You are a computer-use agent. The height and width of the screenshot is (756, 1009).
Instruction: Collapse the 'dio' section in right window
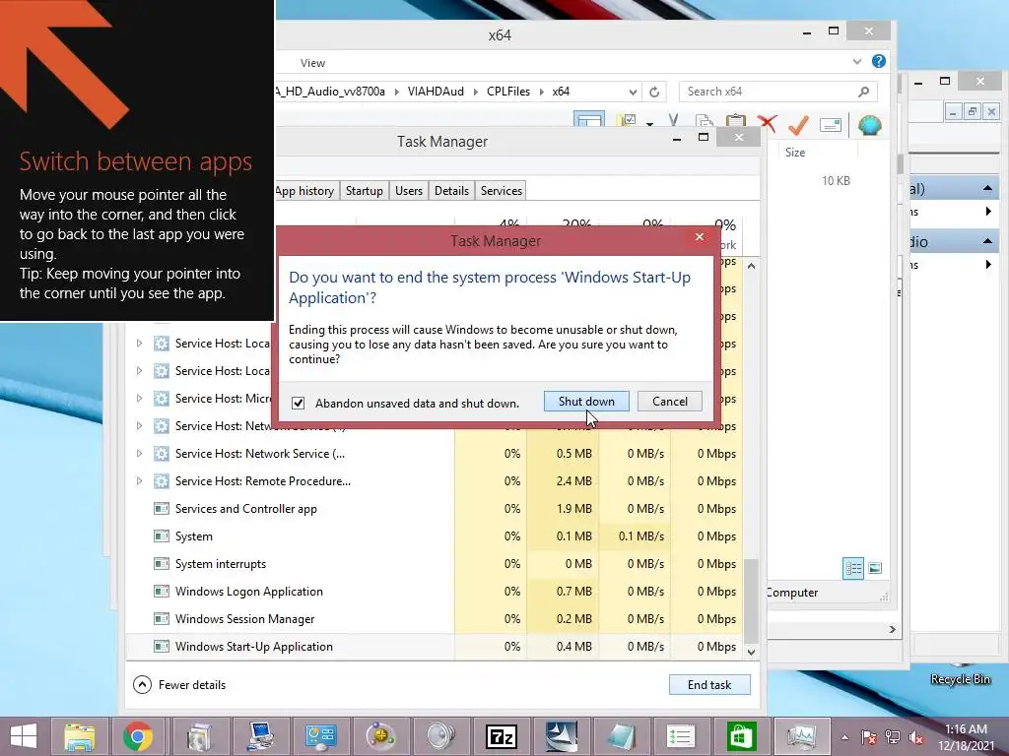(987, 242)
